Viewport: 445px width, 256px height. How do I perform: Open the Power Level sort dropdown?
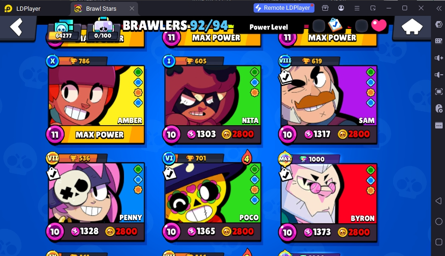[269, 27]
